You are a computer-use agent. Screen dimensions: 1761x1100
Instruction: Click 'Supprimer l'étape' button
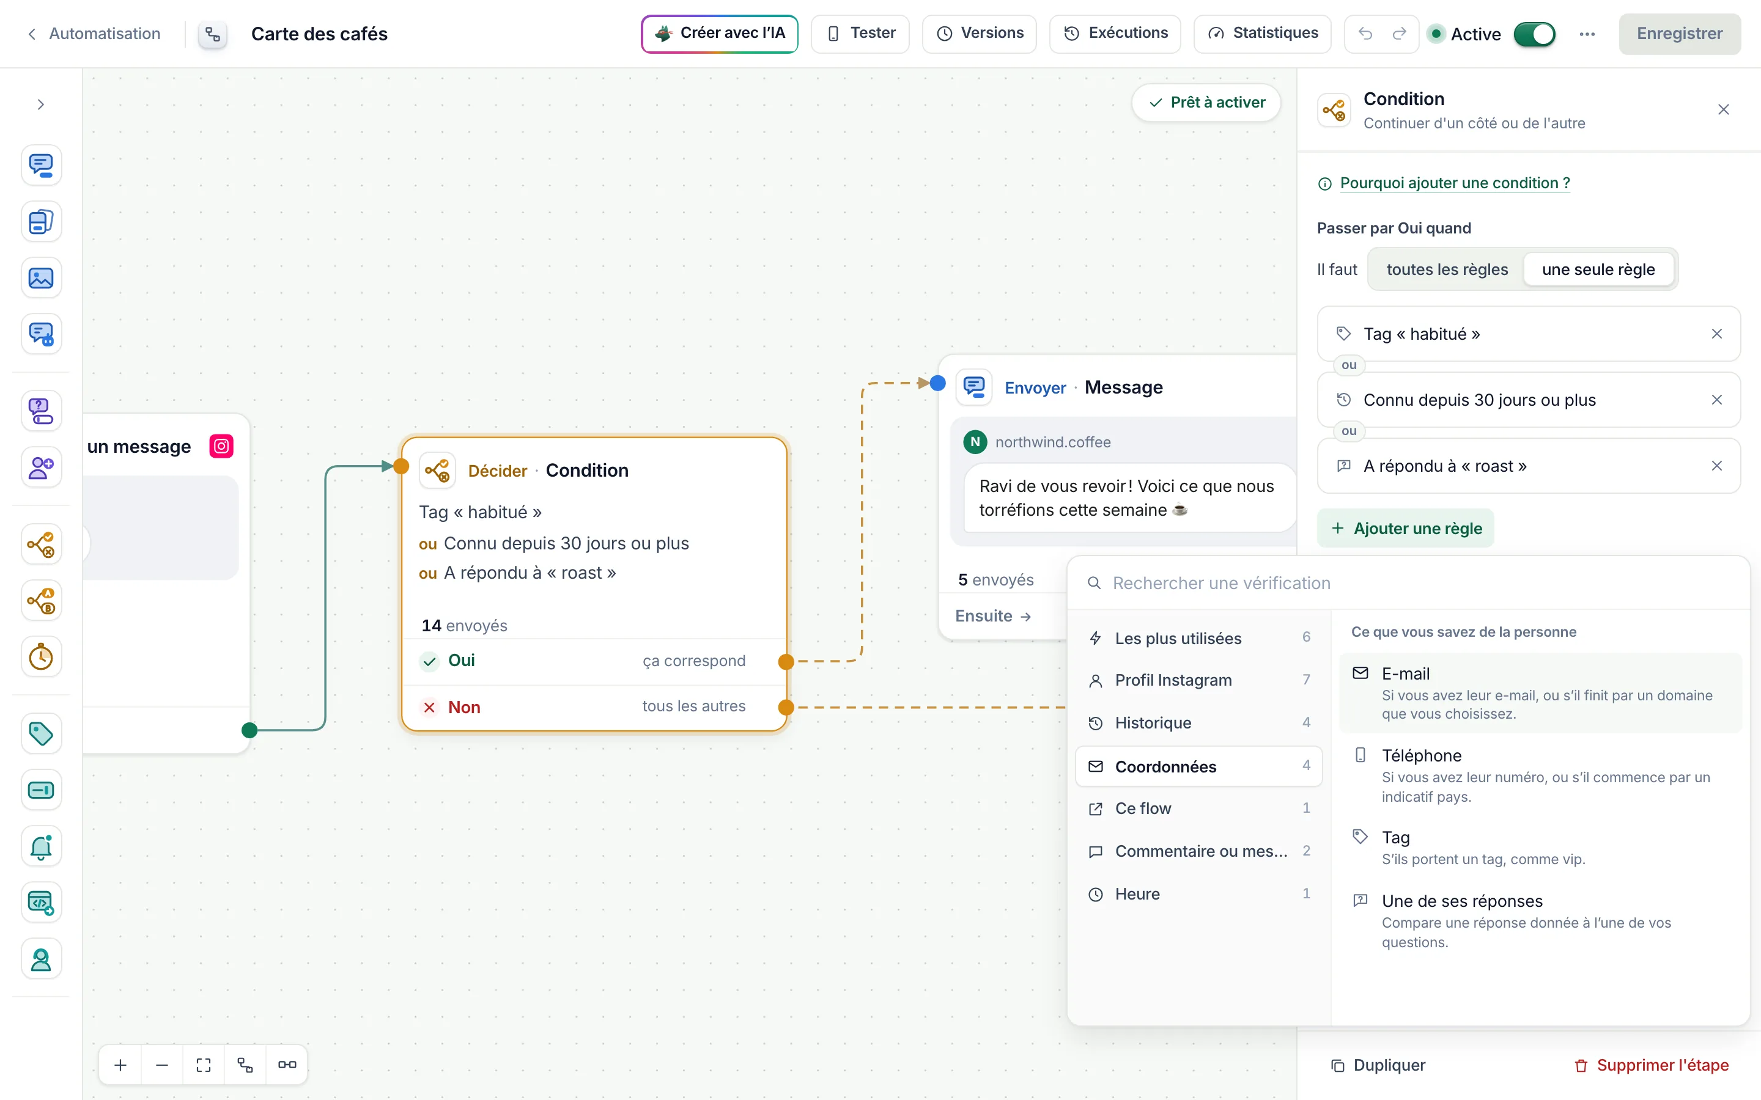coord(1651,1065)
